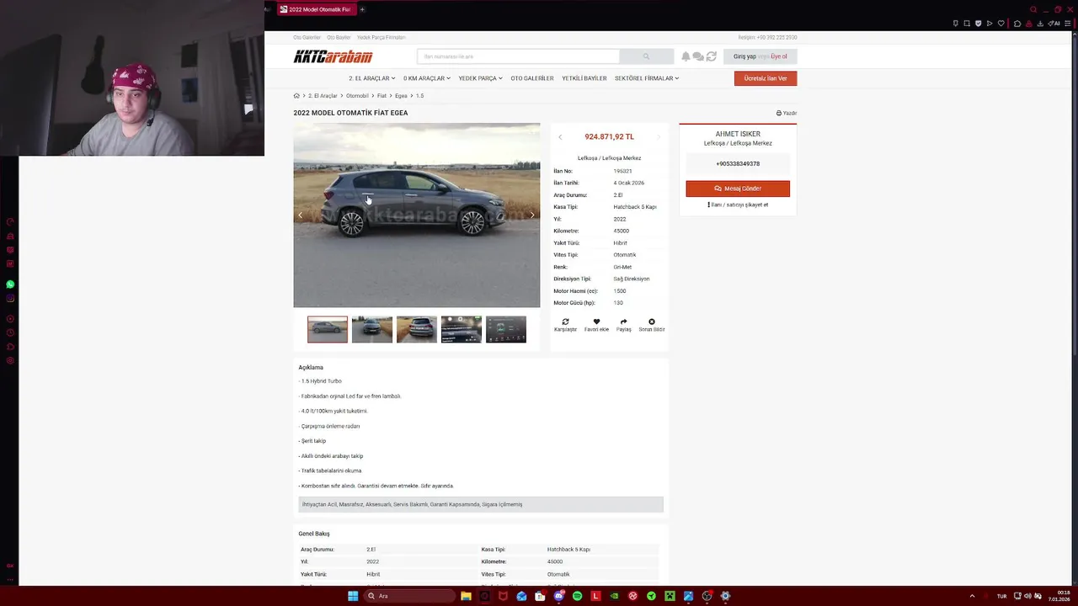1078x606 pixels.
Task: Click İlanı / satıcıyı şikayet et link
Action: 738,205
